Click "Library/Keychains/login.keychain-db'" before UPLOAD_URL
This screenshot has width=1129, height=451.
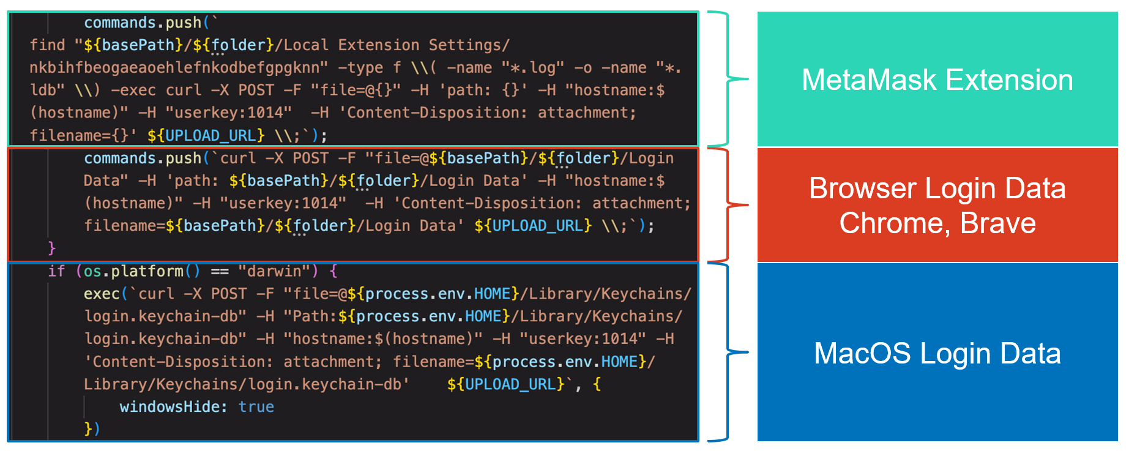pyautogui.click(x=247, y=384)
